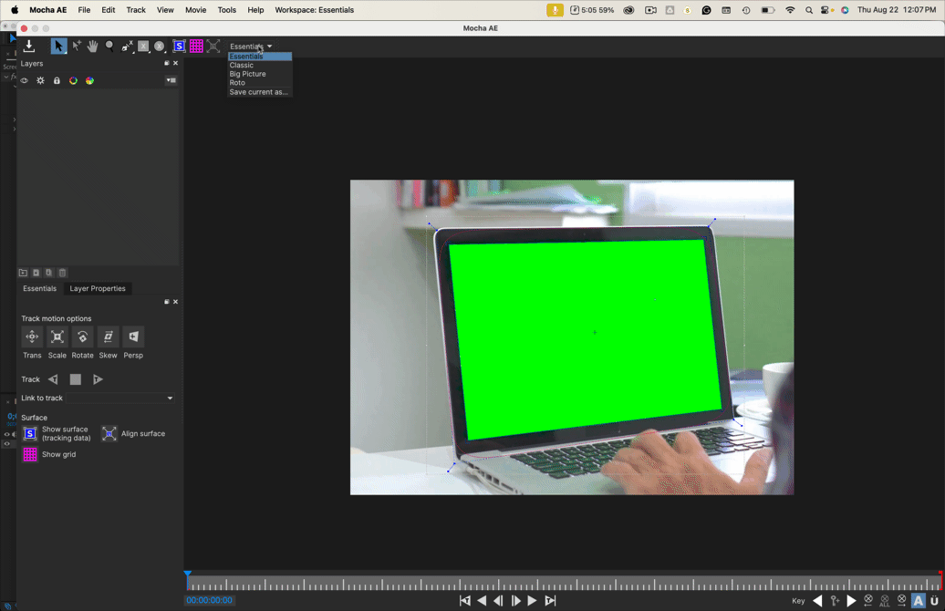Toggle layer visibility eye icon

[24, 81]
